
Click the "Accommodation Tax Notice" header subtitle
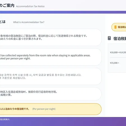tap(30, 6)
